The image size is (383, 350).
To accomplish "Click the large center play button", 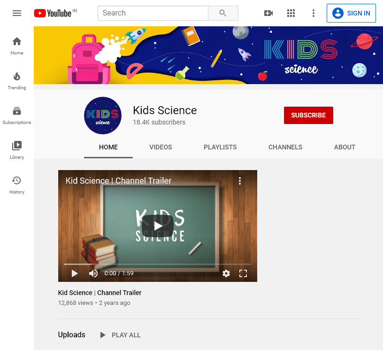I will [158, 226].
